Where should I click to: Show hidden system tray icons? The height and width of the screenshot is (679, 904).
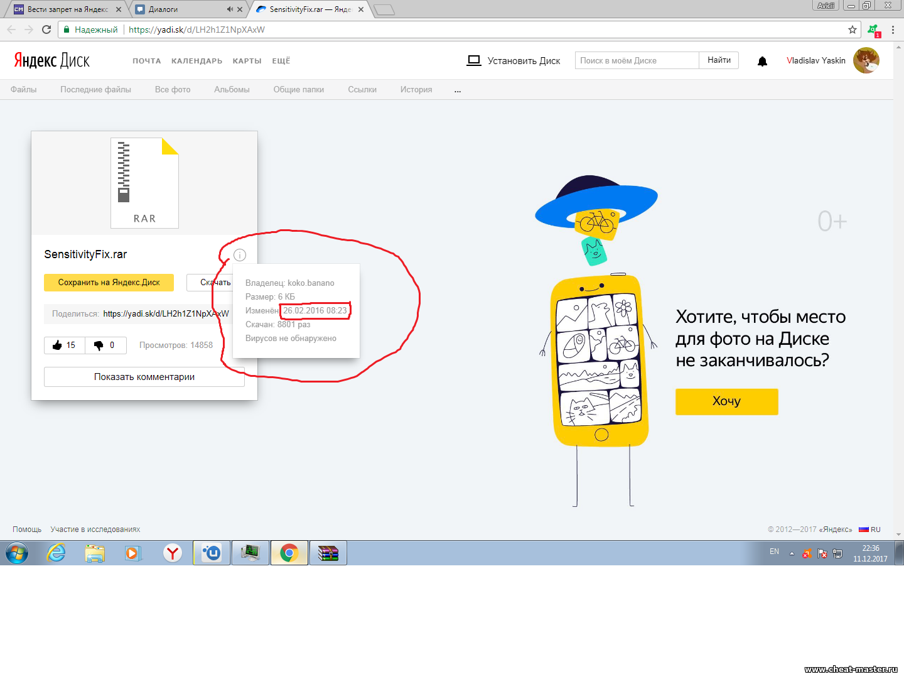point(792,553)
